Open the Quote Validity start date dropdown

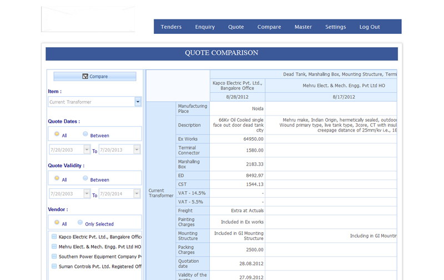[x=87, y=194]
